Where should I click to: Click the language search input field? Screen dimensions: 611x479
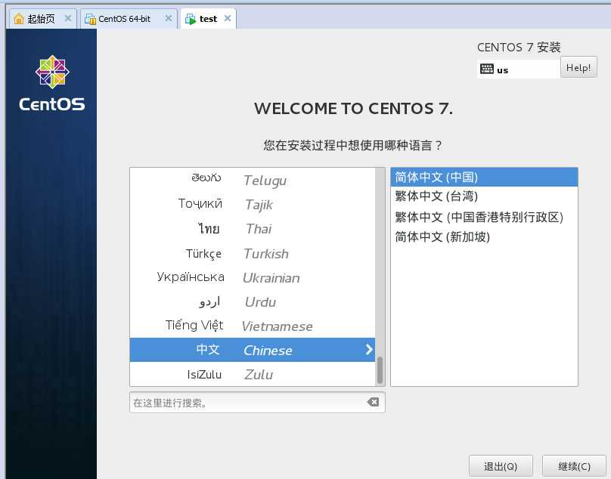pyautogui.click(x=257, y=402)
